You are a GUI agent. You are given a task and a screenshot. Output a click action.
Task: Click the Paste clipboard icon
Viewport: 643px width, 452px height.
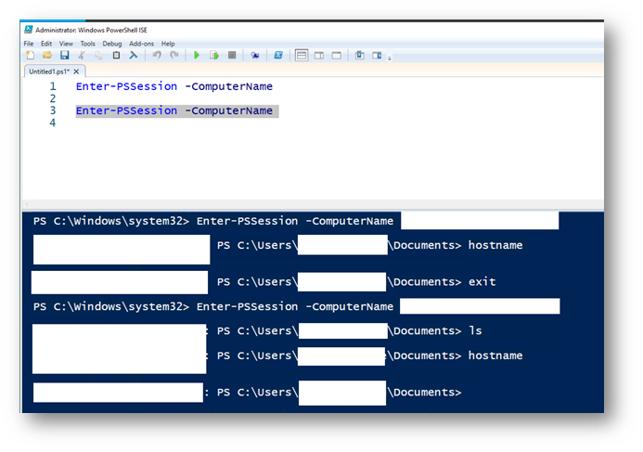click(116, 56)
